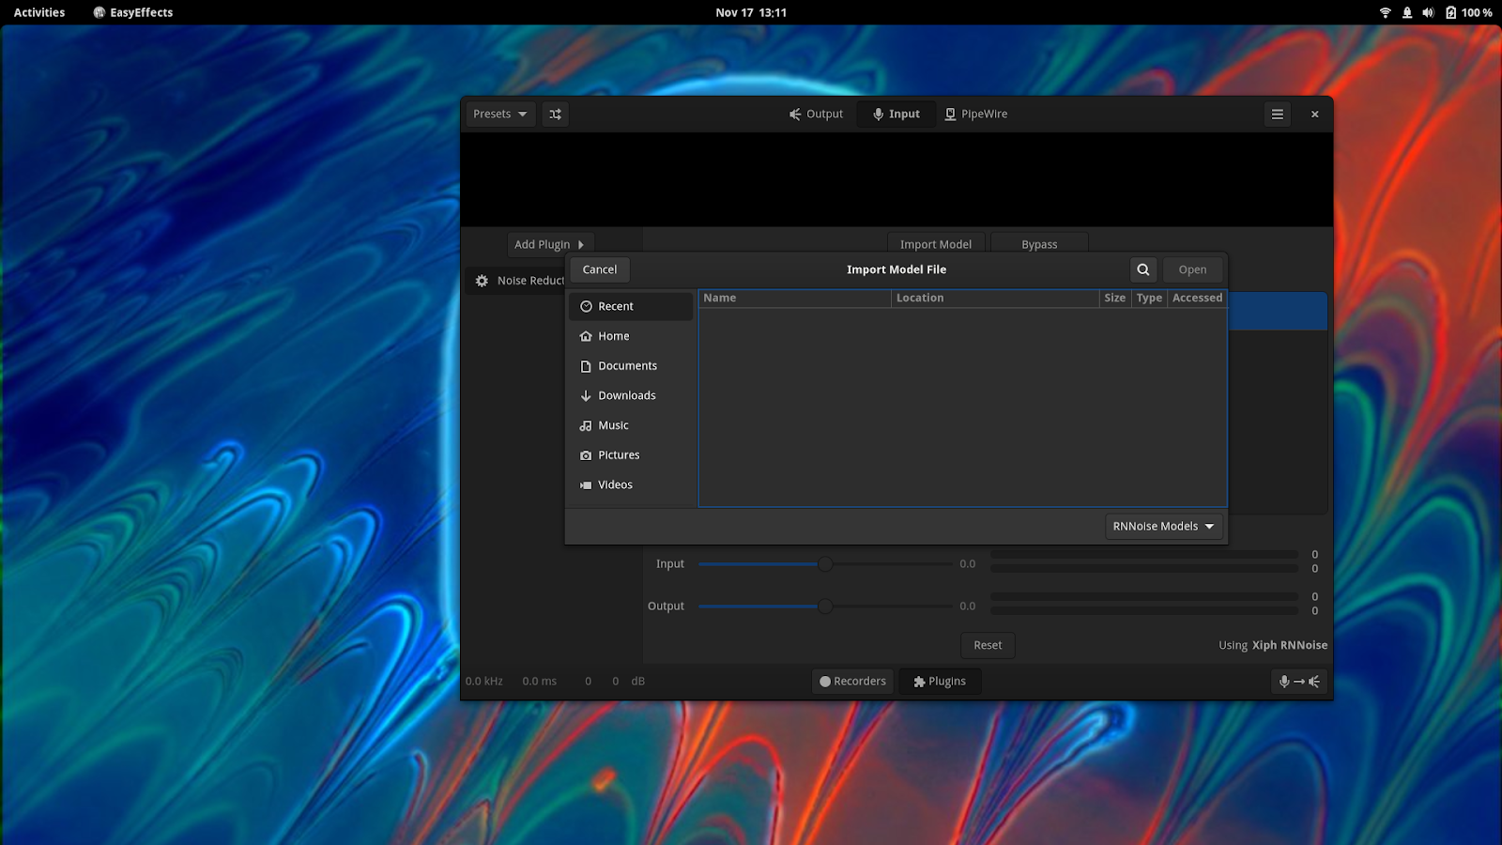Click the Input gain slider handle
1502x845 pixels.
(824, 564)
